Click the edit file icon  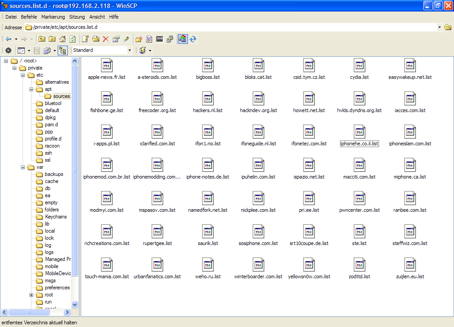(x=86, y=39)
